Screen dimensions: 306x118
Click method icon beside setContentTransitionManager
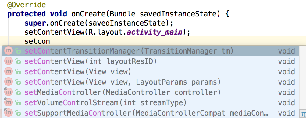coord(9,51)
